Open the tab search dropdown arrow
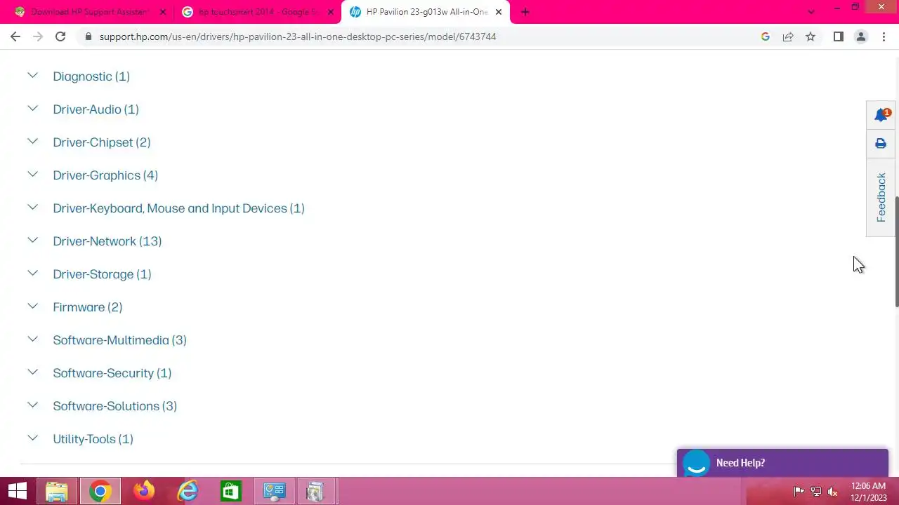The width and height of the screenshot is (899, 505). 811,12
